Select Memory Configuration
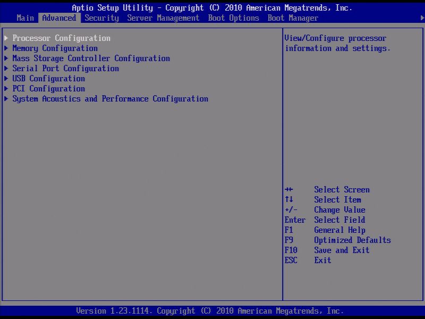425x319 pixels. 55,48
